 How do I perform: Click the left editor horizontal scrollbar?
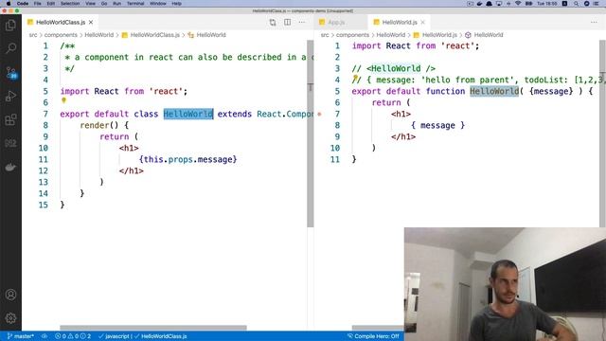tap(153, 328)
